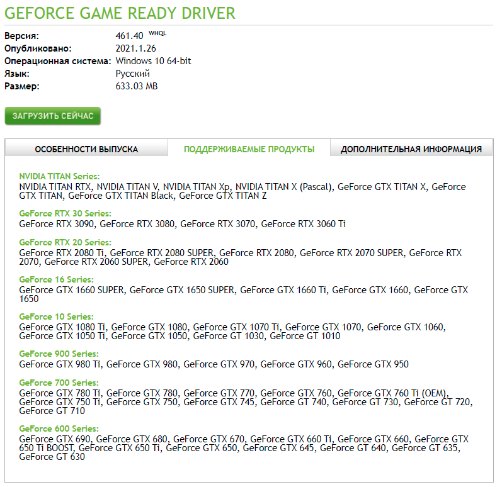Switch to the ОСОБЕННОСТИ ВЫПУСКА tab

click(x=86, y=149)
